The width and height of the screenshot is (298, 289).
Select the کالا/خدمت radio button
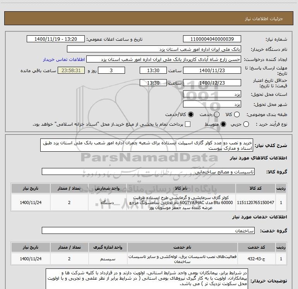(x=191, y=114)
